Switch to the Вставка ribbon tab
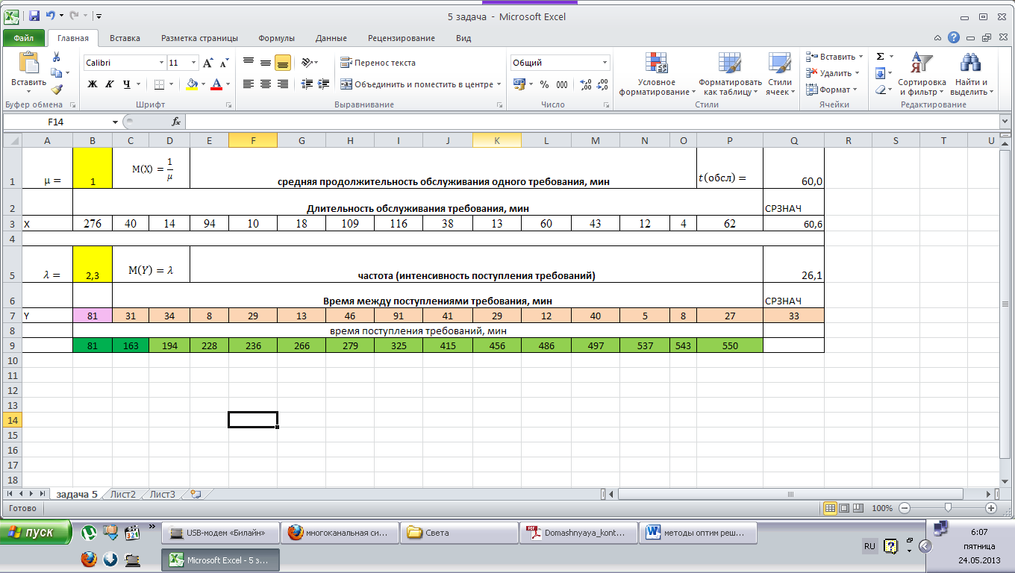The height and width of the screenshot is (573, 1015). click(x=125, y=38)
